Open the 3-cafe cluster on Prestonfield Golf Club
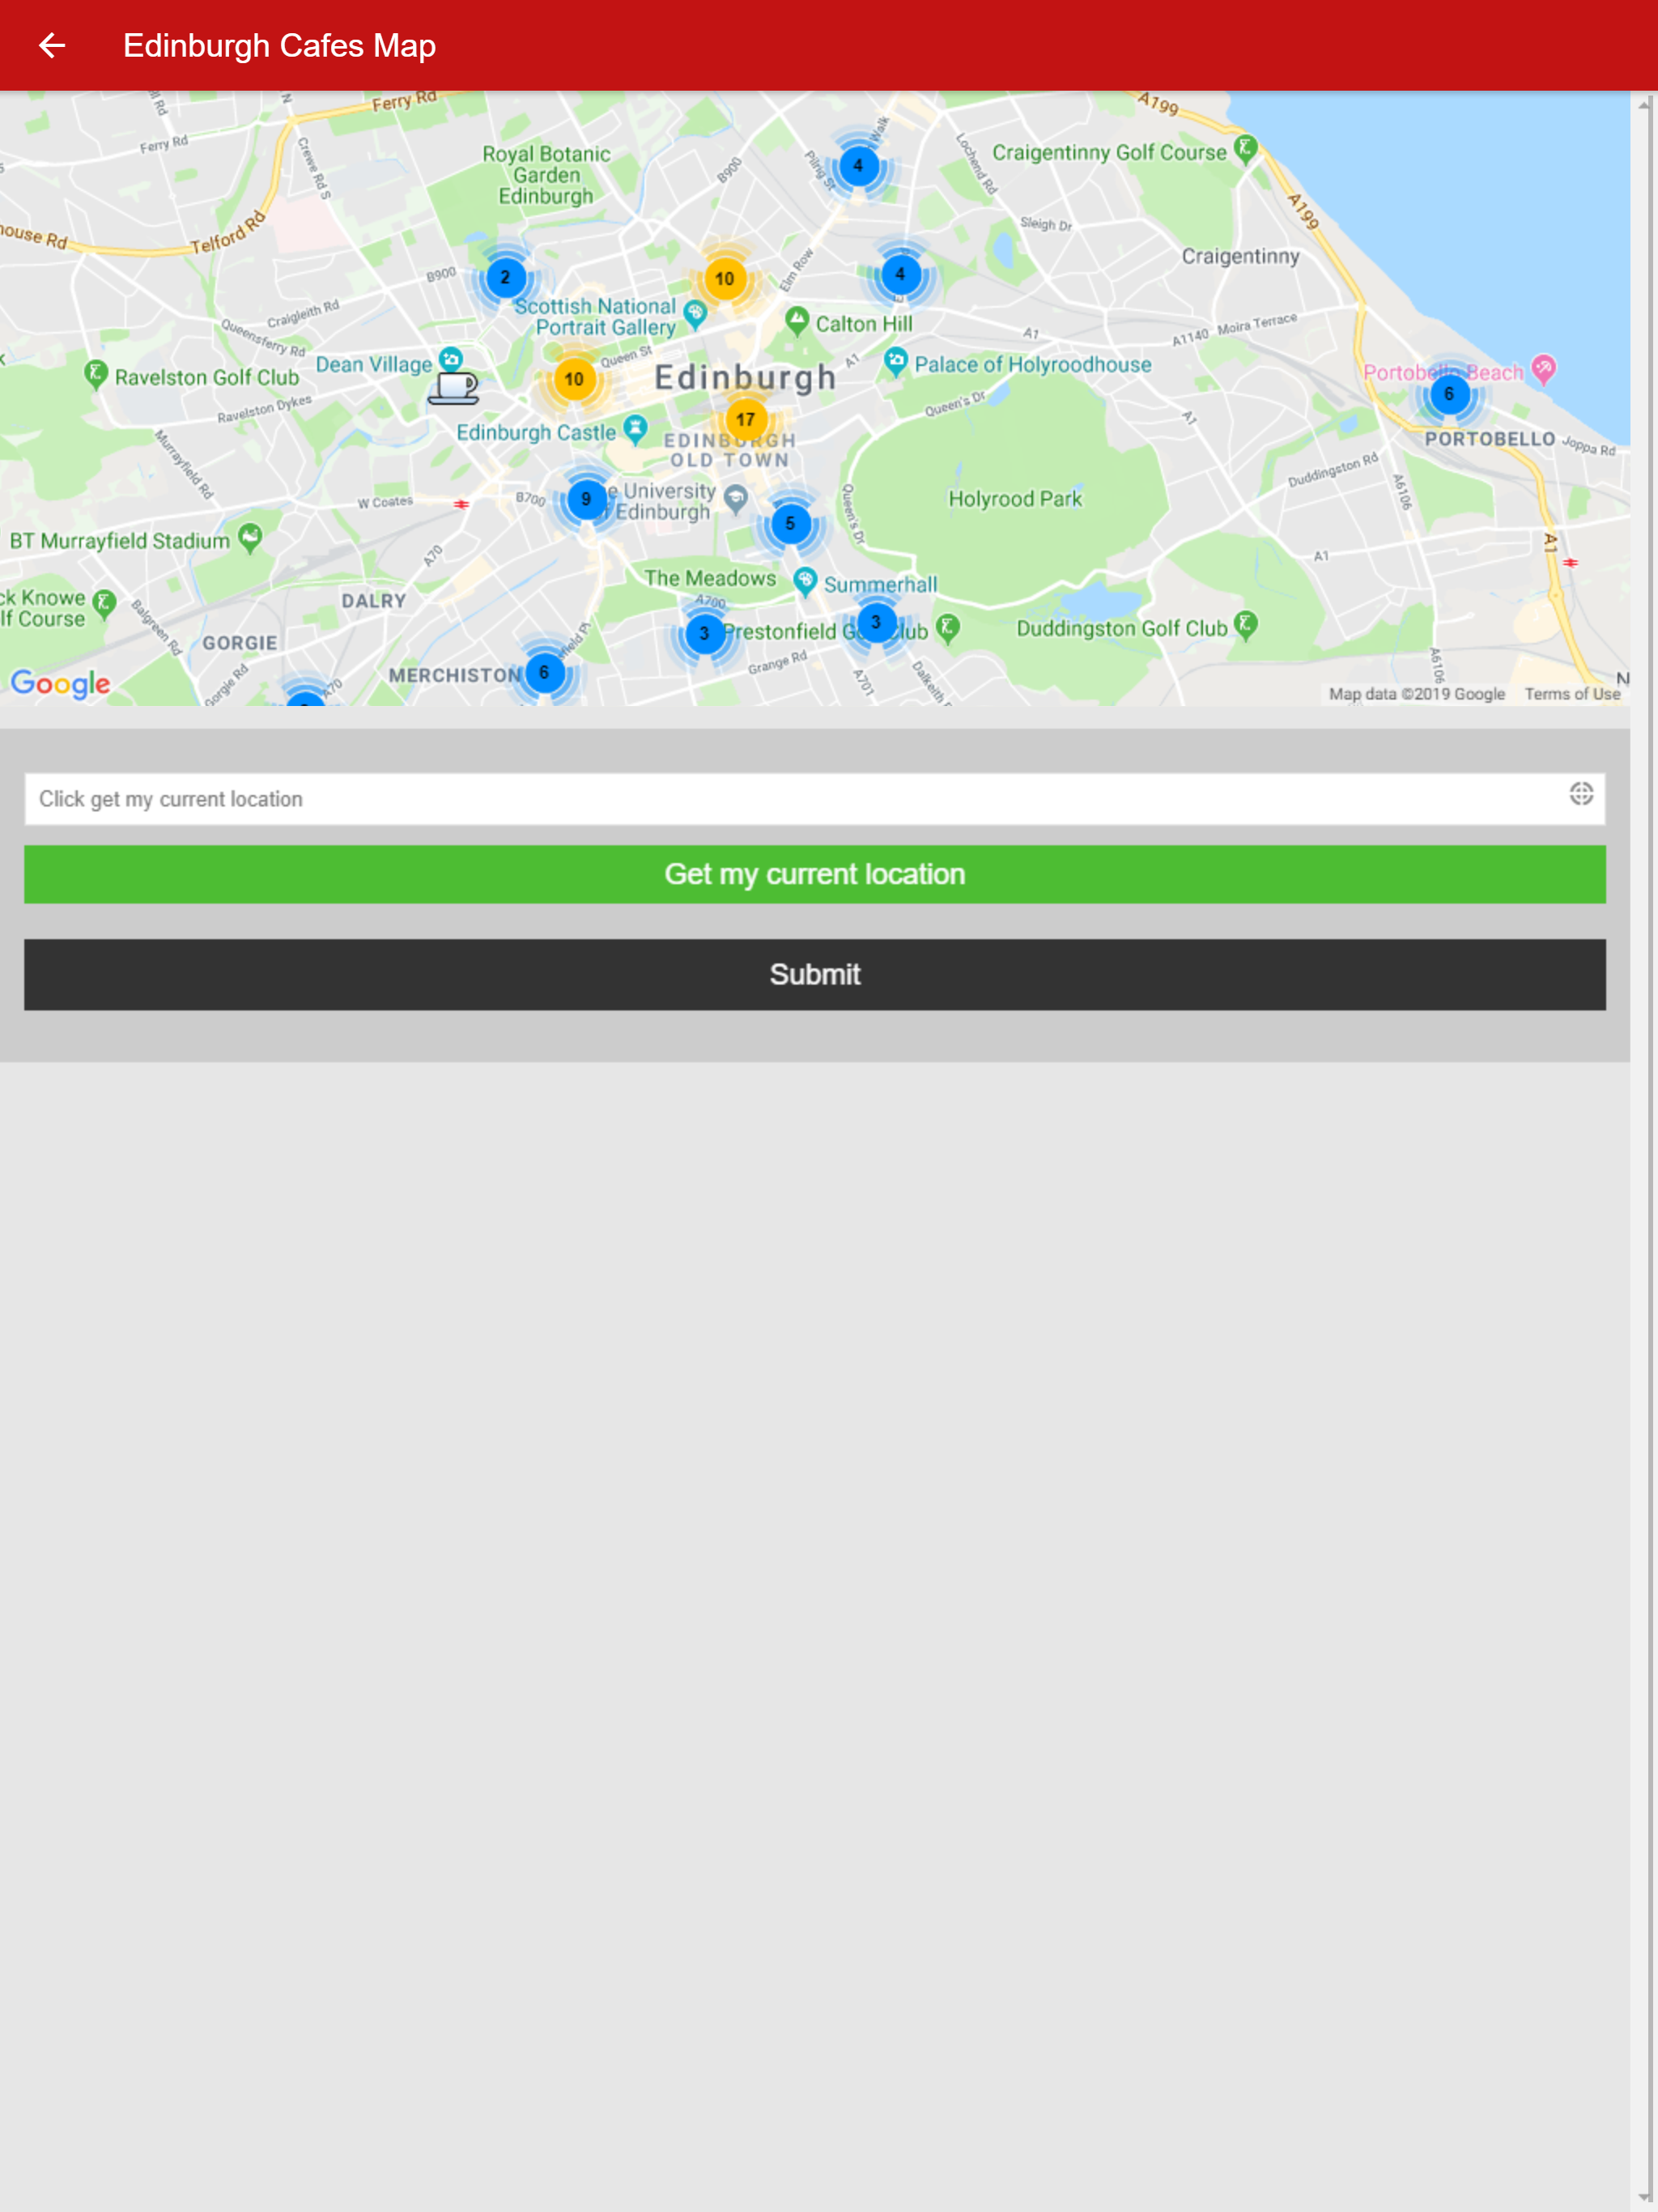This screenshot has height=2212, width=1658. coord(876,622)
